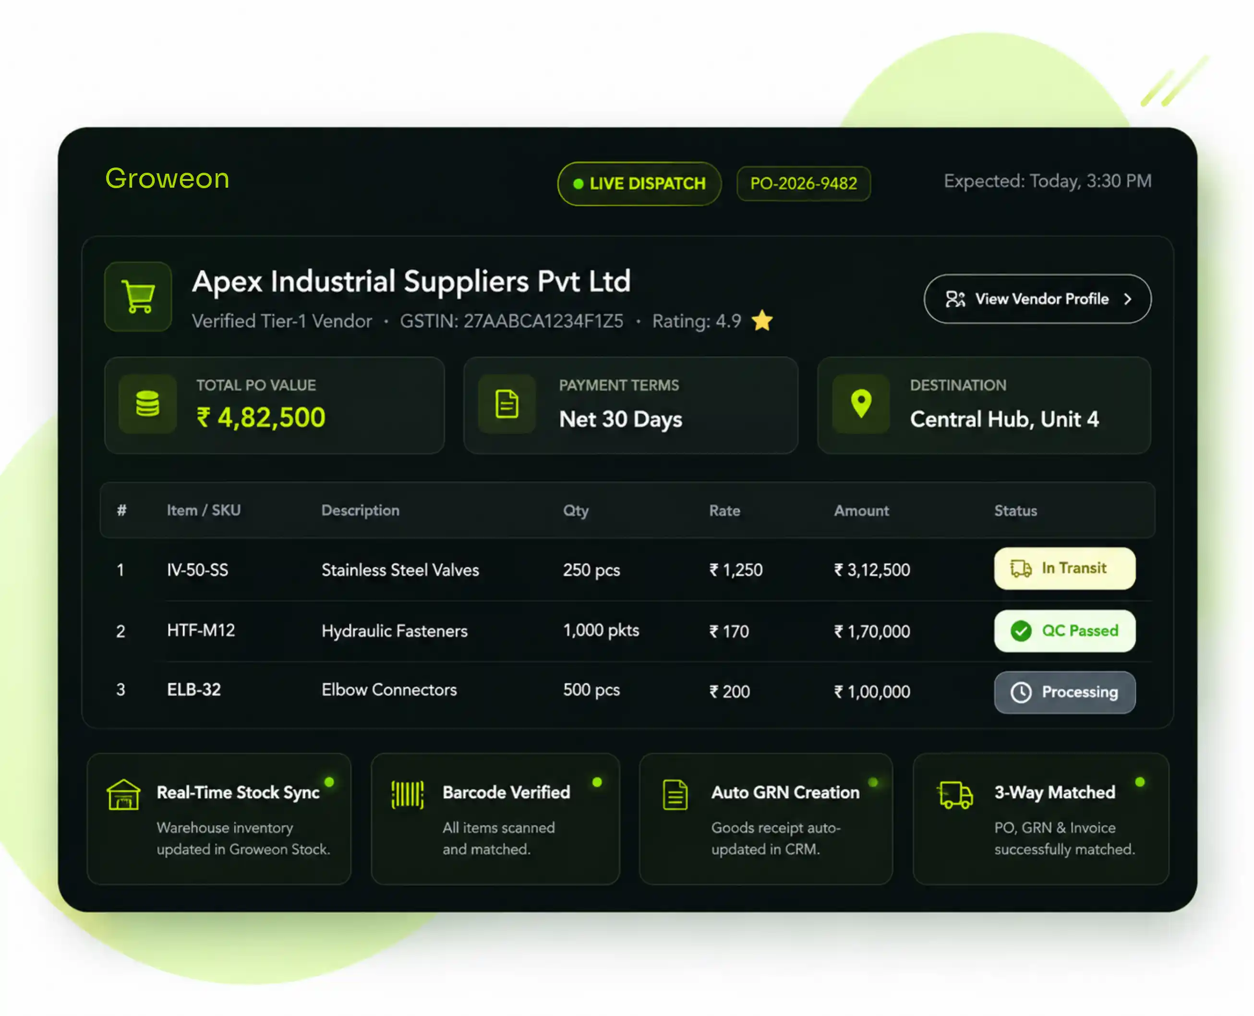Select the Description column header
The width and height of the screenshot is (1254, 1016).
(360, 510)
